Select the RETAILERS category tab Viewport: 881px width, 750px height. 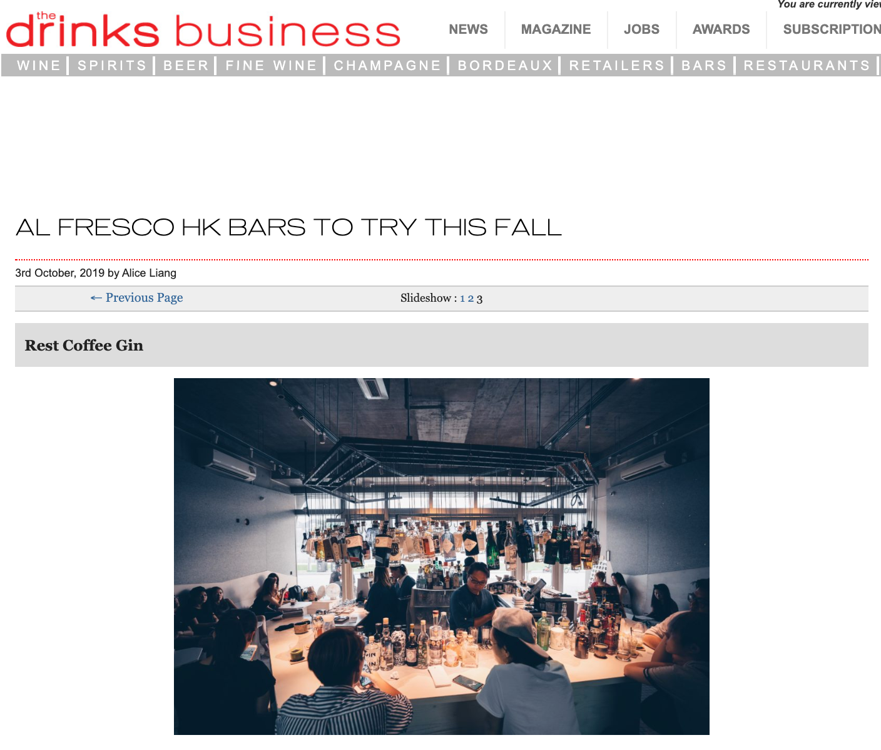pyautogui.click(x=616, y=65)
